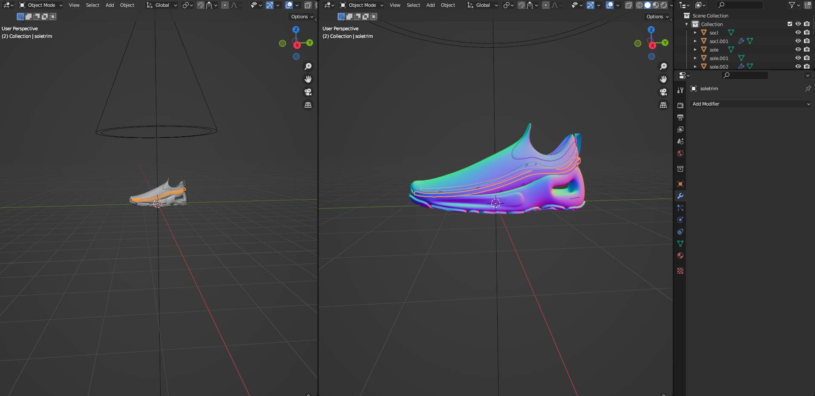Click the zoom magnifier in right viewport

point(663,66)
